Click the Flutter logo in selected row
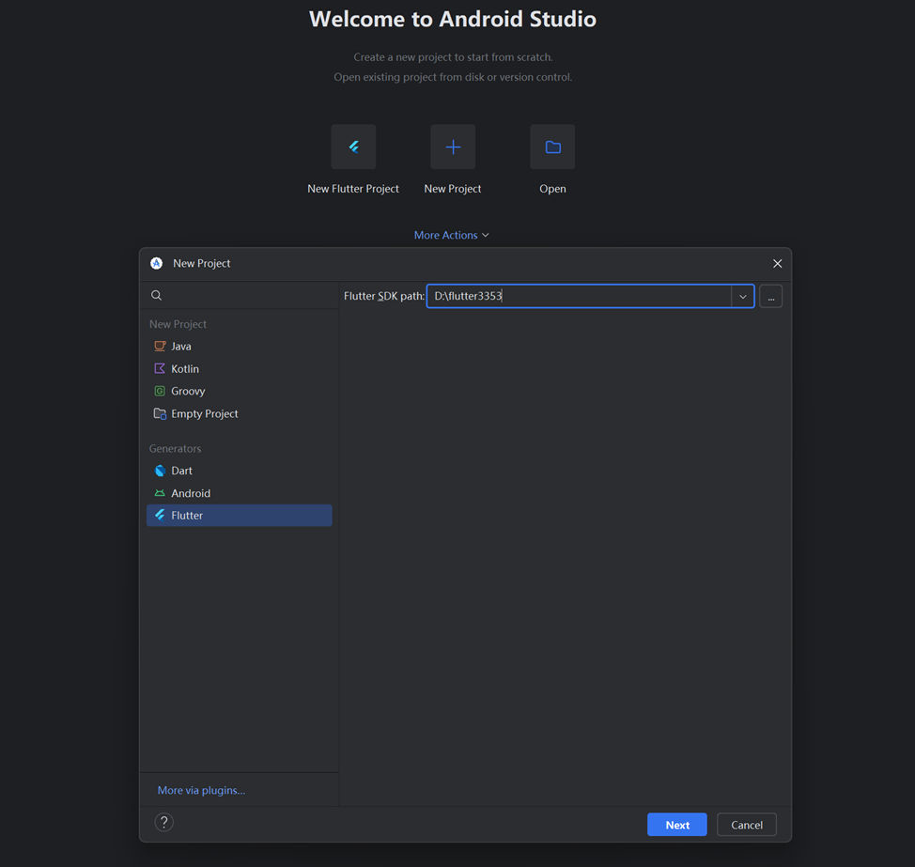 (x=160, y=515)
